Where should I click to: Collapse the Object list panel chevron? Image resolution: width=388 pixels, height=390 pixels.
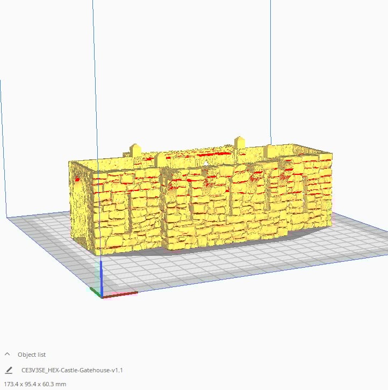[8, 355]
